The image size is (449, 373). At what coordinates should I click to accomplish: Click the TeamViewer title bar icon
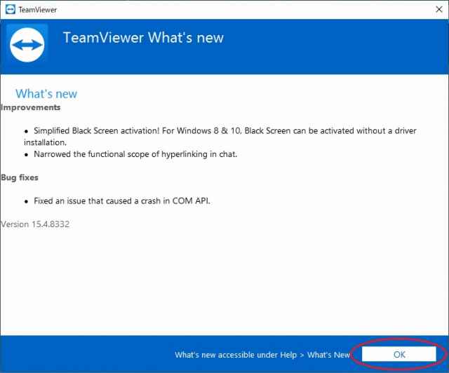pyautogui.click(x=11, y=9)
